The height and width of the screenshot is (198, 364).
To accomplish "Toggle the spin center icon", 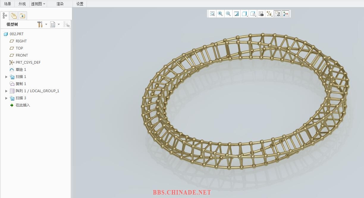I will [285, 14].
